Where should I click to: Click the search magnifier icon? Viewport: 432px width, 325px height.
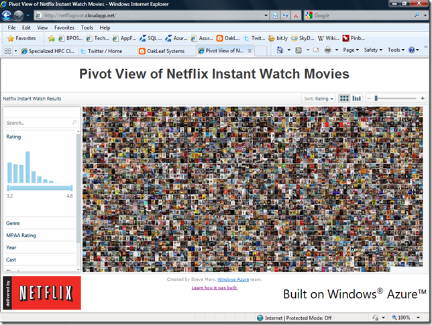(x=417, y=15)
